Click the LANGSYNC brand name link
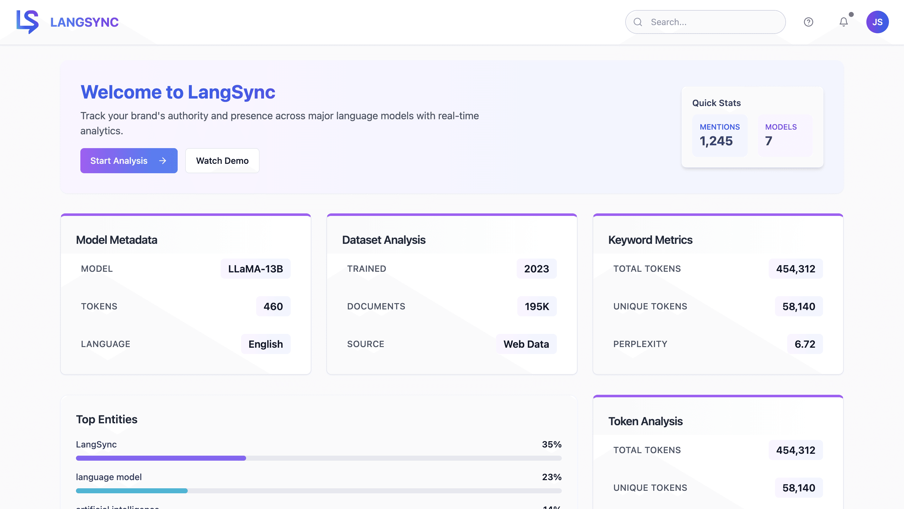904x509 pixels. (x=84, y=22)
